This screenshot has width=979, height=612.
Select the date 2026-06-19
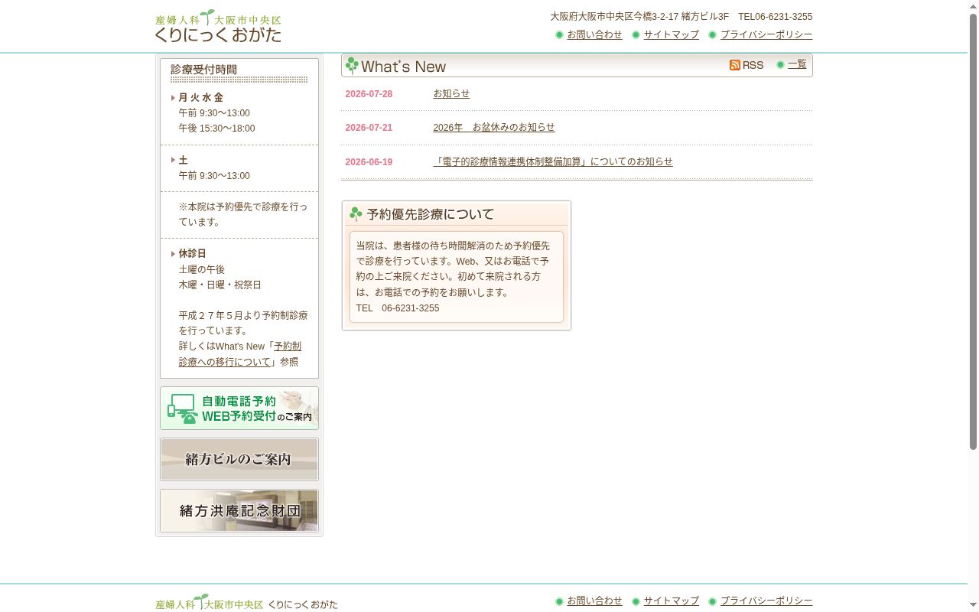[369, 162]
